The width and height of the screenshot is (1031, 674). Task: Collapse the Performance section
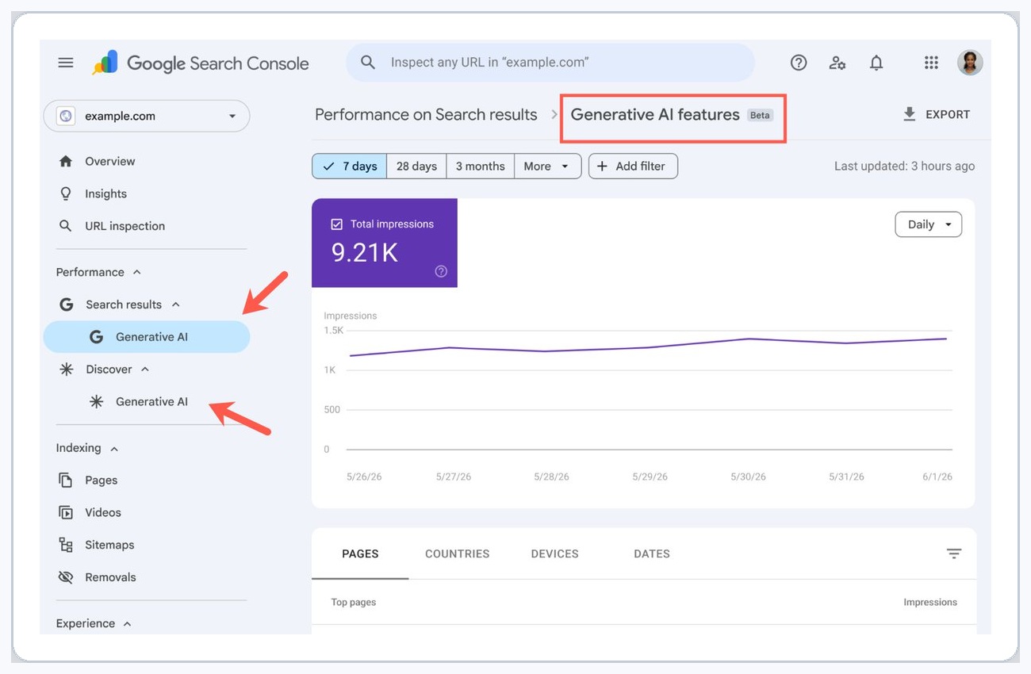(x=137, y=272)
